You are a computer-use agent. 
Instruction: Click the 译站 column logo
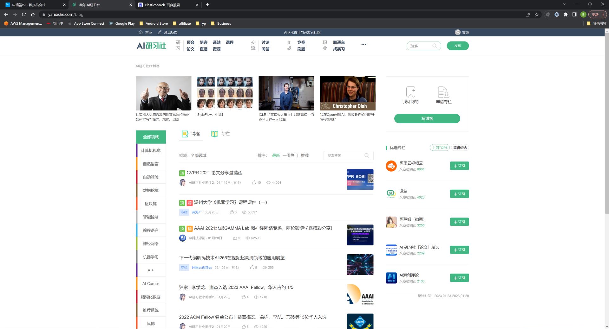(x=391, y=194)
